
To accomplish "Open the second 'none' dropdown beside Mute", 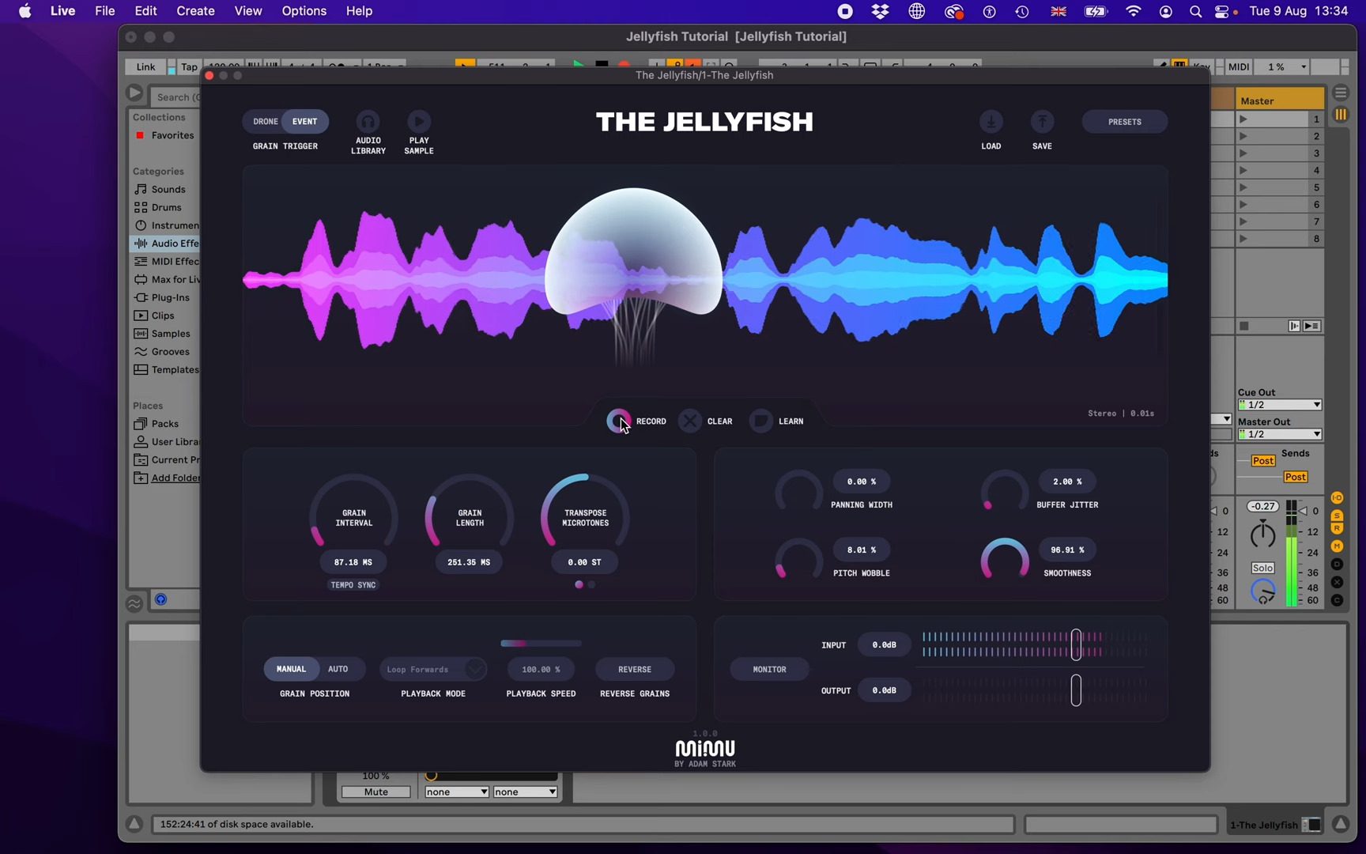I will 525,792.
